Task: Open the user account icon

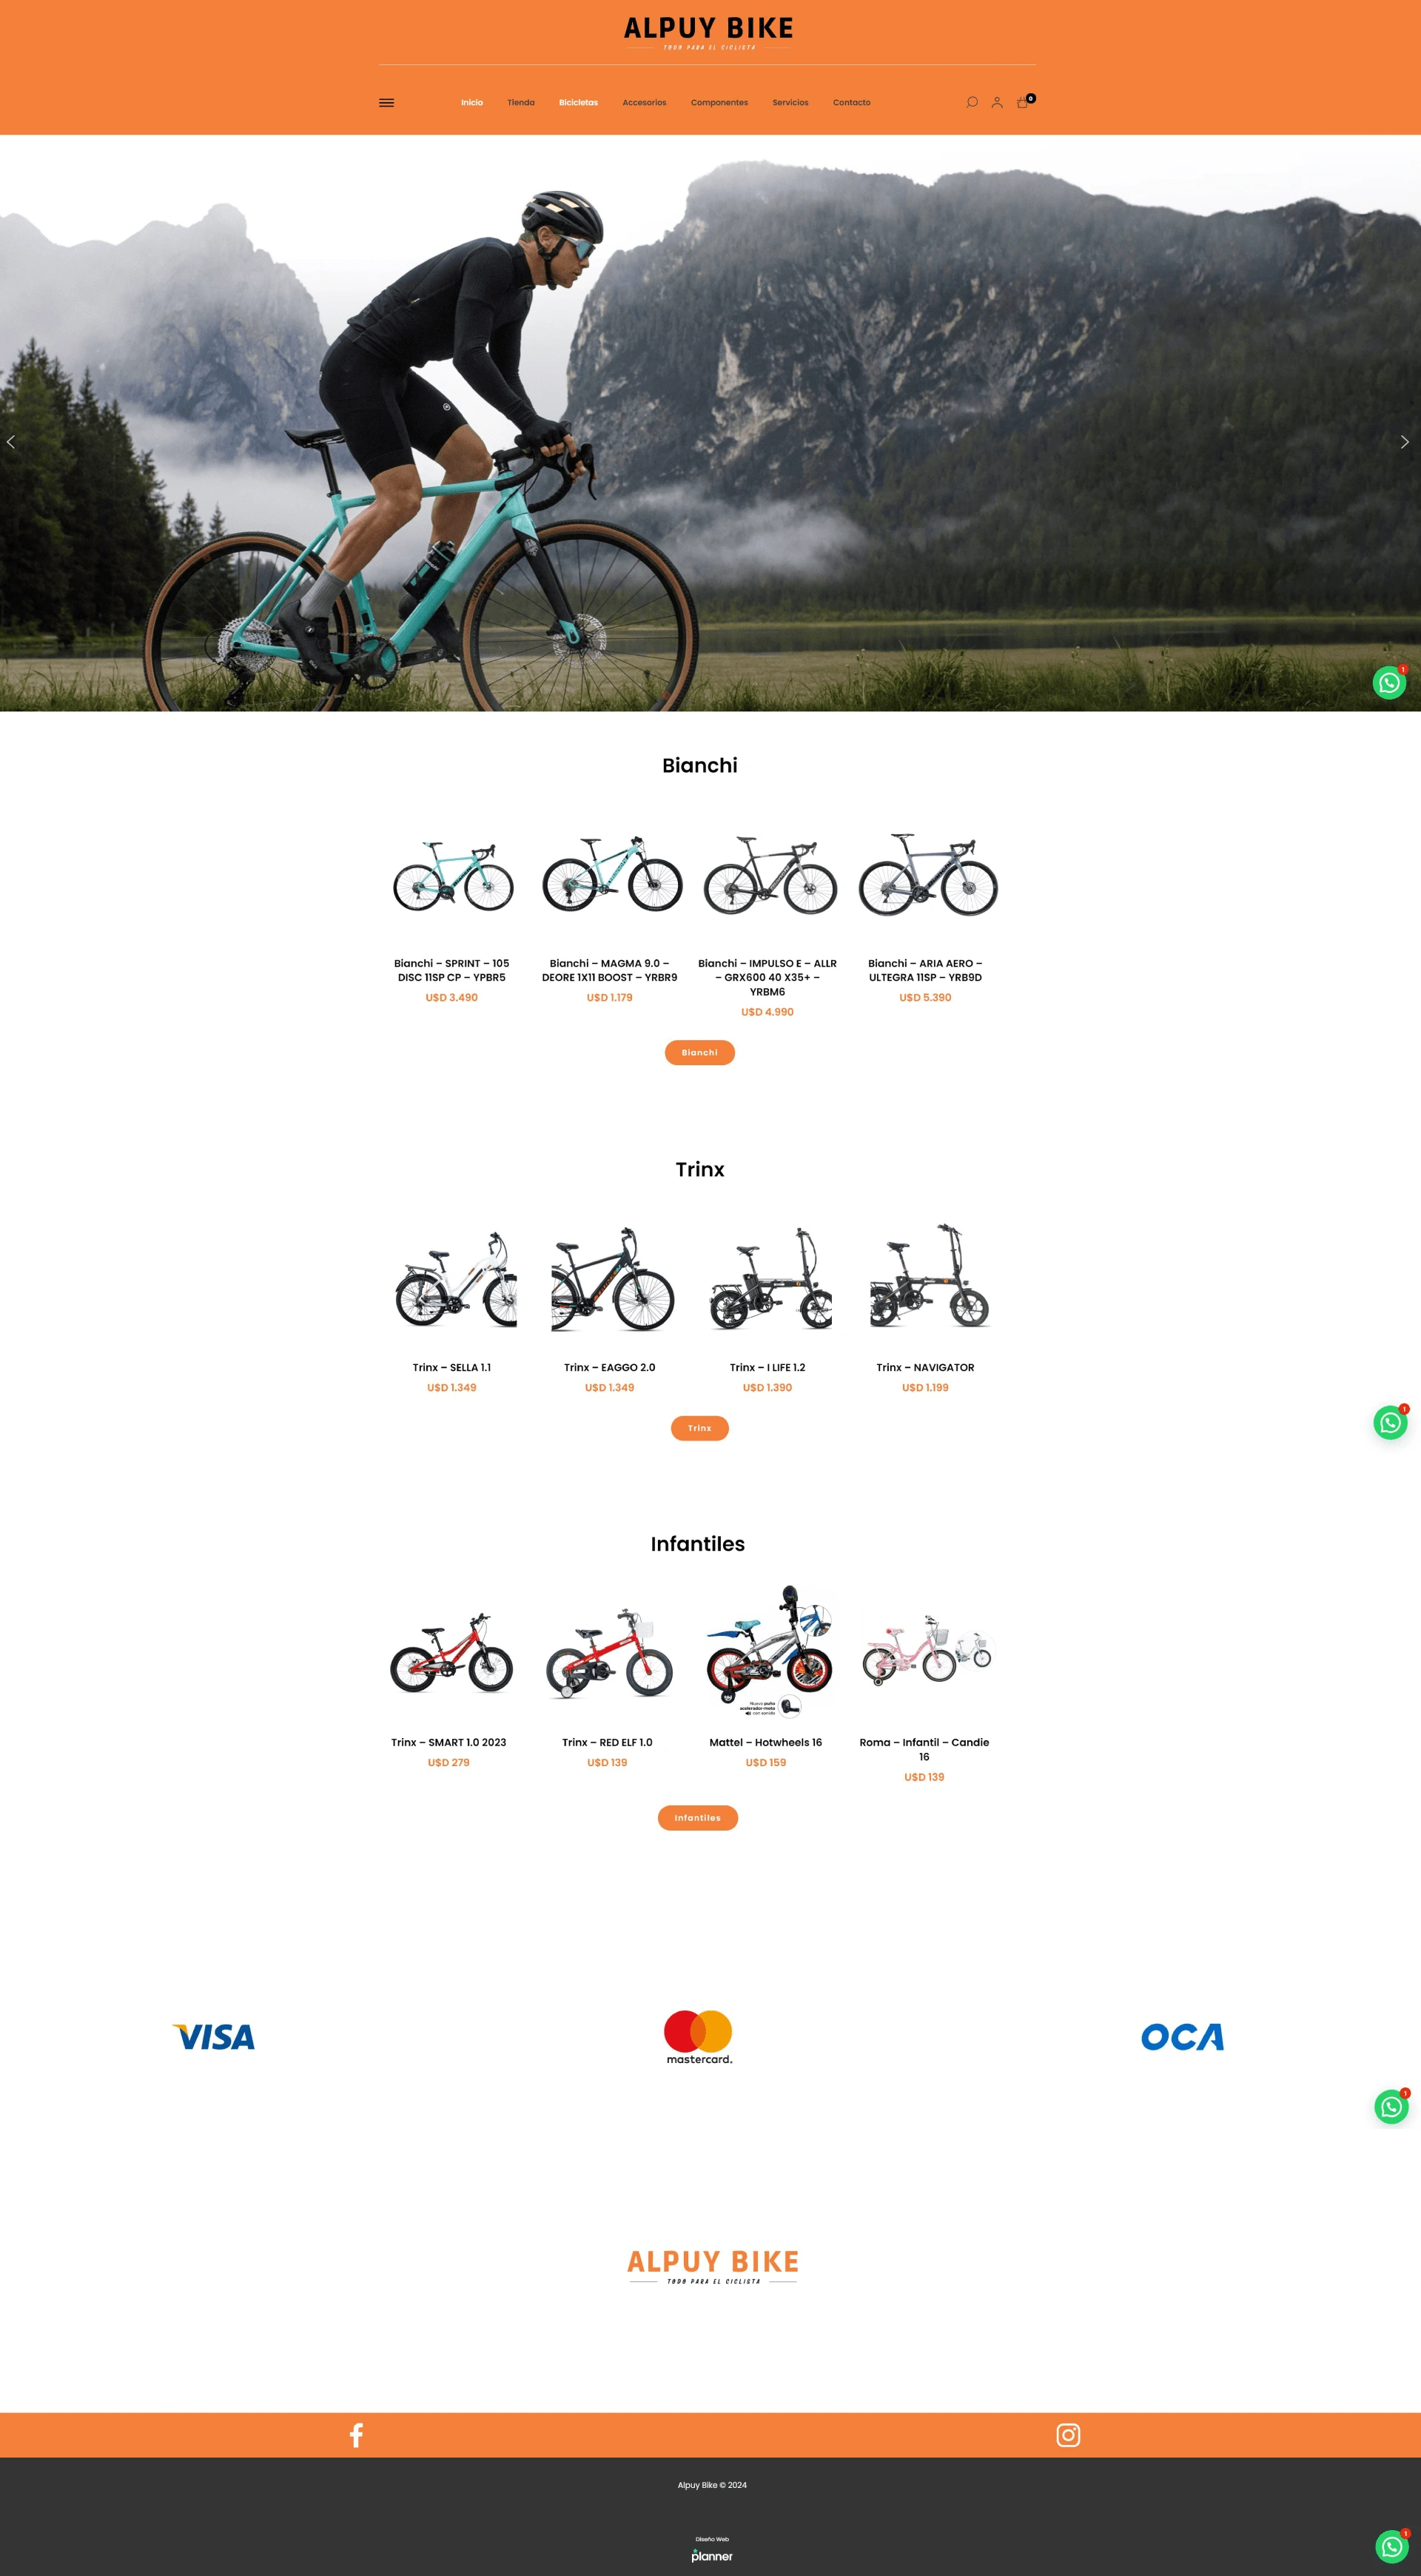Action: tap(997, 102)
